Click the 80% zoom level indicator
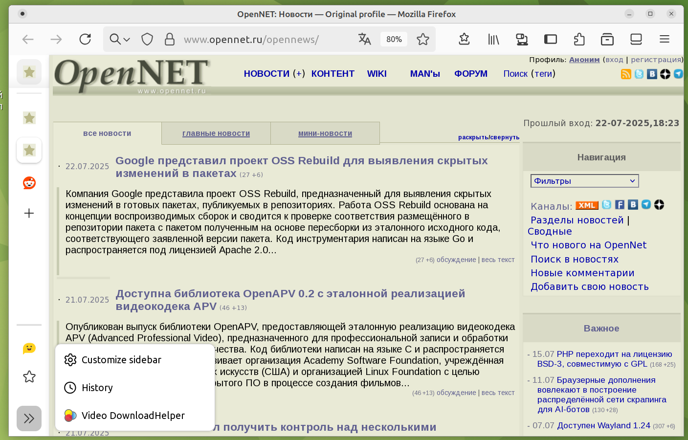 [x=394, y=39]
